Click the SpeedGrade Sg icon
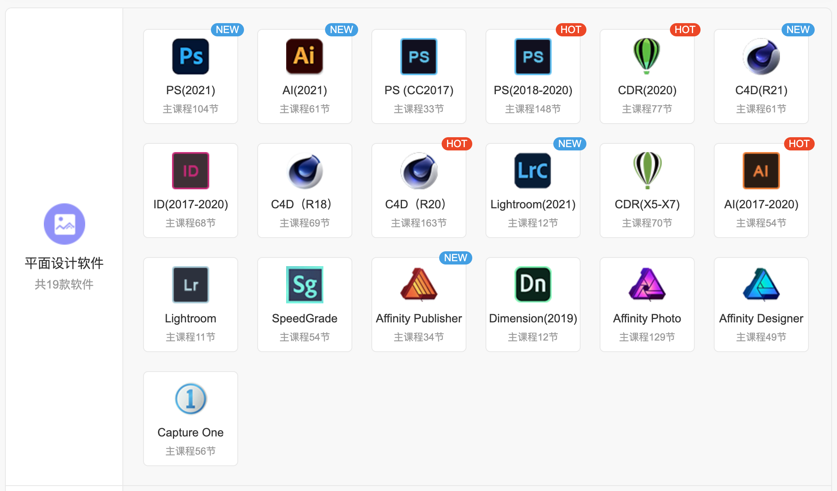This screenshot has width=837, height=491. coord(305,285)
